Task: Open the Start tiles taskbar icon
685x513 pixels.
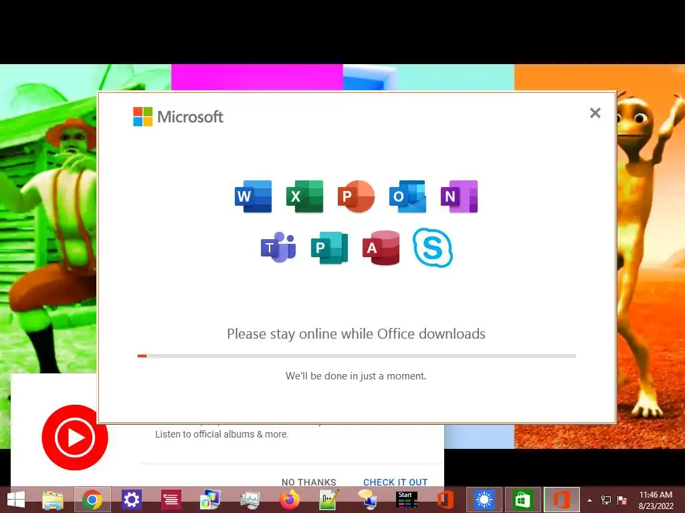Action: pos(407,500)
